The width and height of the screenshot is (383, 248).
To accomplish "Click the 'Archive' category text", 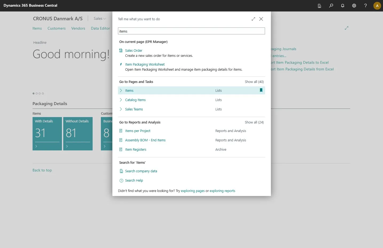I will click(x=221, y=150).
